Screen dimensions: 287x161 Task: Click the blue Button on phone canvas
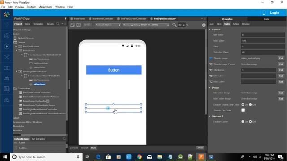click(113, 70)
